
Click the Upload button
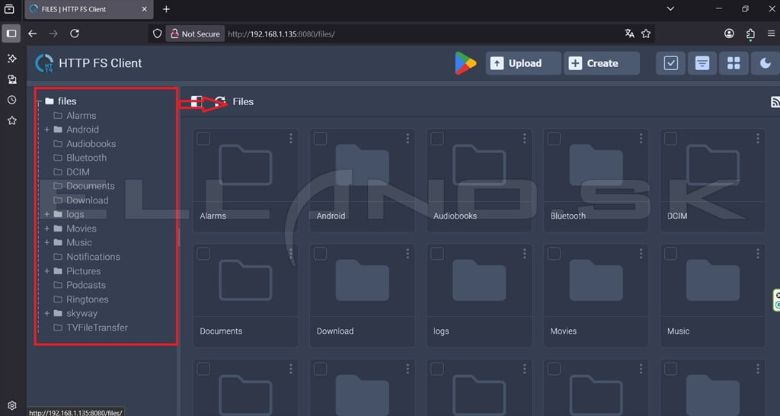(523, 63)
